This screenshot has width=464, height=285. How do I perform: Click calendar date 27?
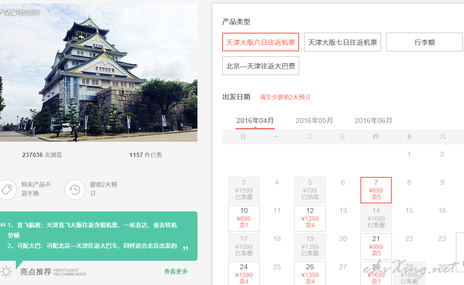(x=343, y=267)
